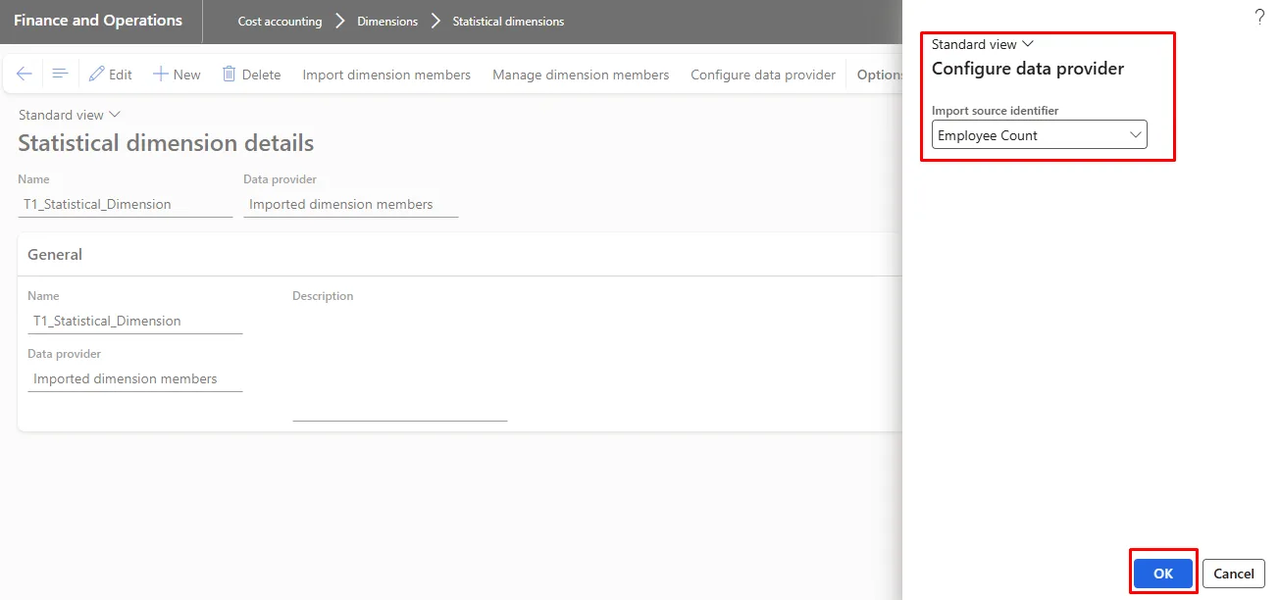Click the Import source identifier label
Image resolution: width=1280 pixels, height=600 pixels.
996,111
